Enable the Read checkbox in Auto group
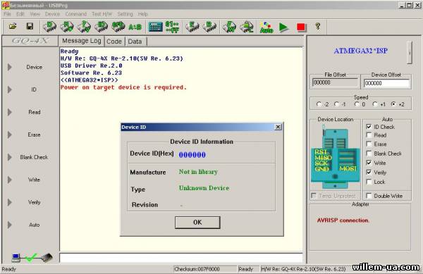This screenshot has height=274, width=423. point(369,135)
